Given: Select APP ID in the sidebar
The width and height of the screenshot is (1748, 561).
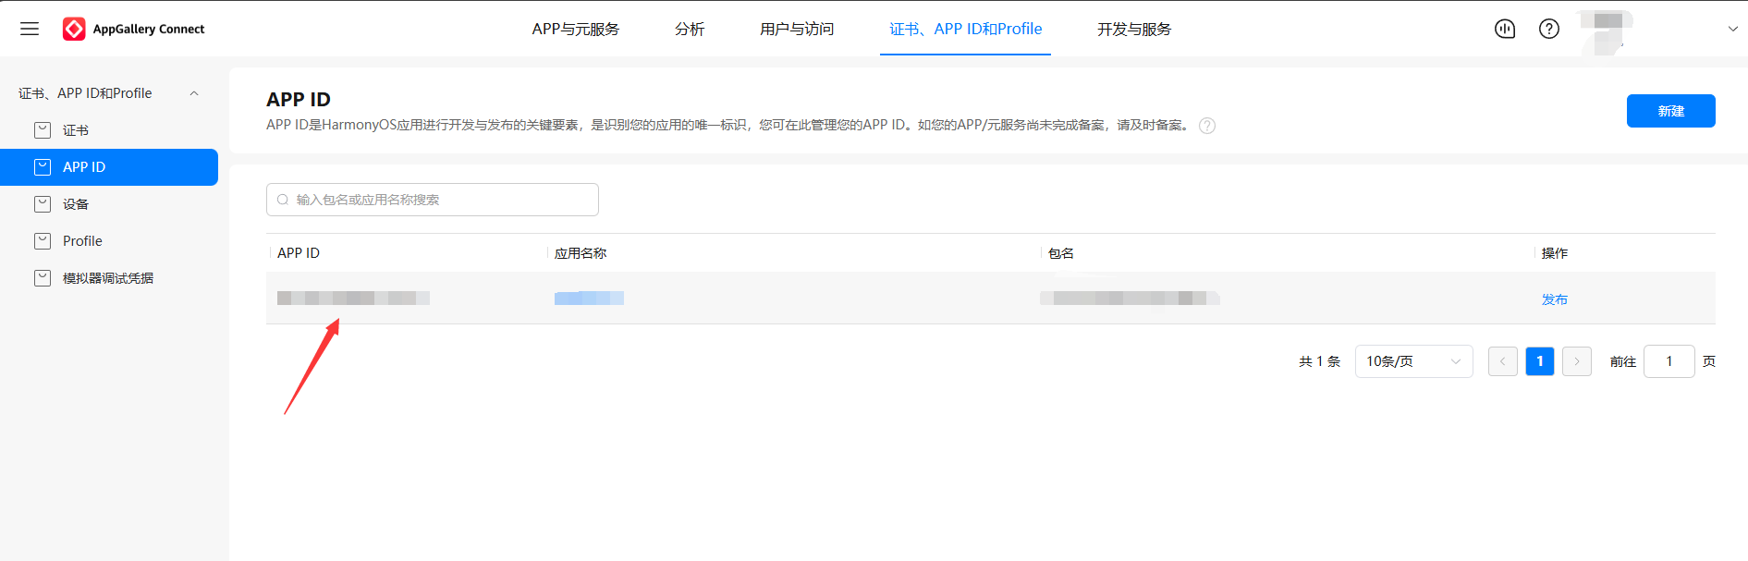Looking at the screenshot, I should (109, 167).
